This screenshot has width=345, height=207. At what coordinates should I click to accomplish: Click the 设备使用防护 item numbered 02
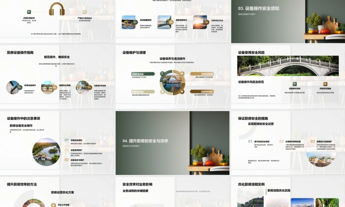[x=76, y=150]
